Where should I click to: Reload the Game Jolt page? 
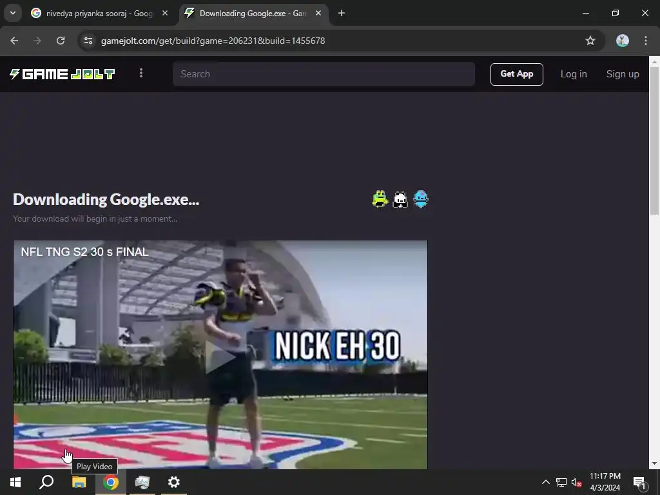pos(61,41)
